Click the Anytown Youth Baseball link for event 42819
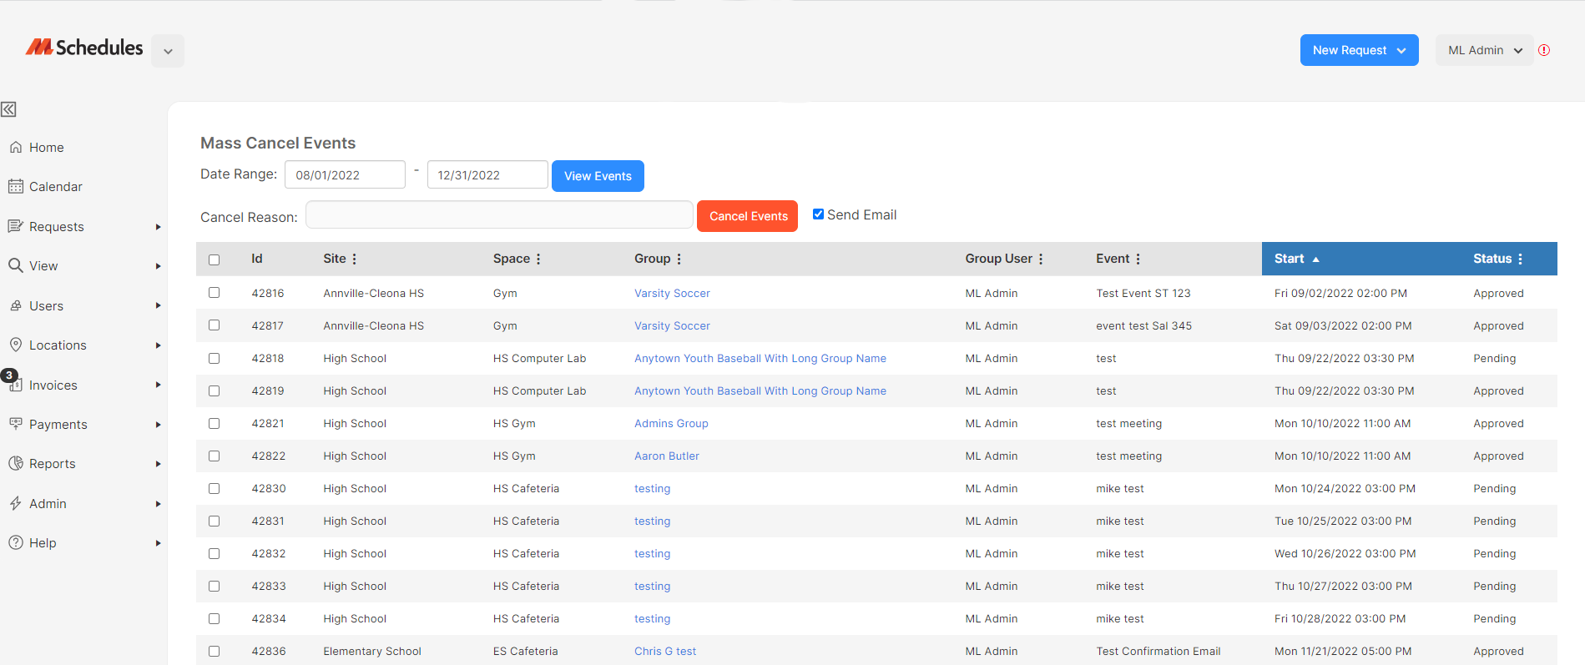The width and height of the screenshot is (1585, 665). click(760, 390)
